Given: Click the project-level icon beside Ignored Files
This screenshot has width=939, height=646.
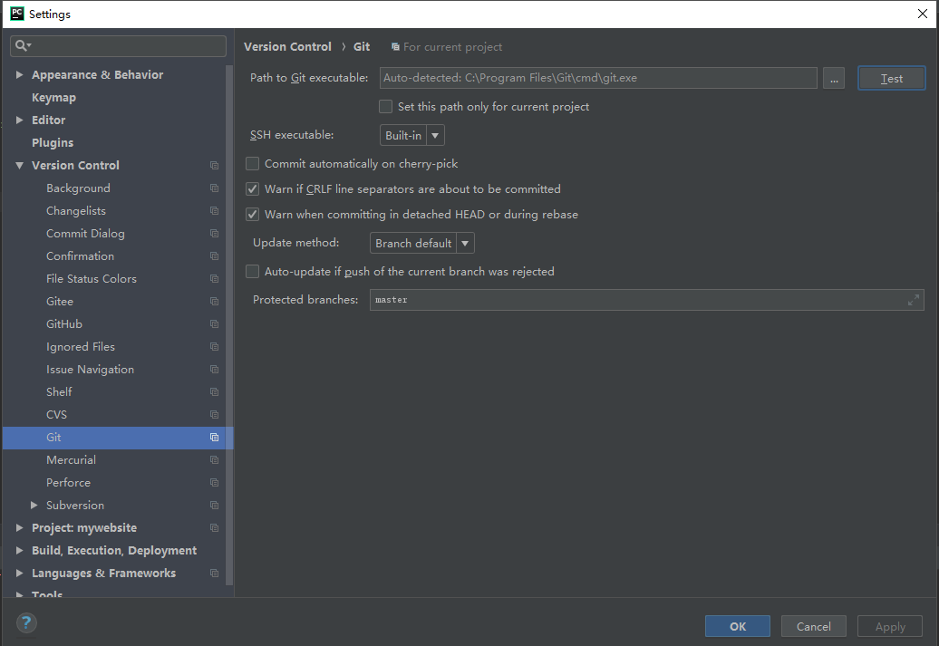Looking at the screenshot, I should coord(214,347).
